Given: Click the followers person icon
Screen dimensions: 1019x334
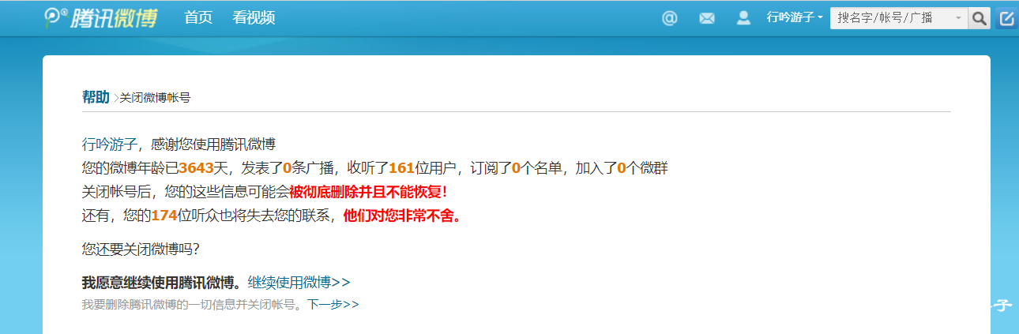Looking at the screenshot, I should [x=743, y=18].
